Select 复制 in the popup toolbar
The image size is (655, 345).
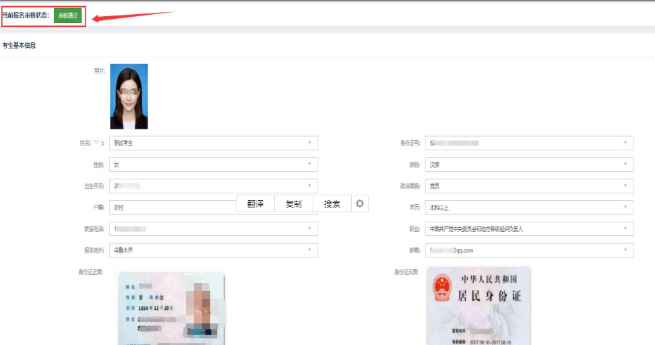click(x=294, y=203)
